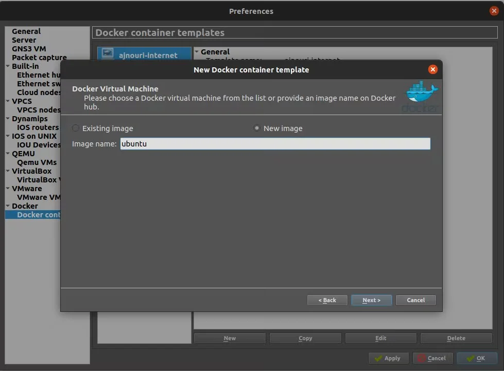Open Packet capture settings
Viewport: 504px width, 371px height.
(x=39, y=58)
